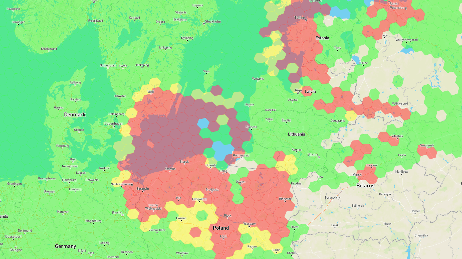Click the Berlin city label
This screenshot has width=462, height=259.
tap(117, 213)
